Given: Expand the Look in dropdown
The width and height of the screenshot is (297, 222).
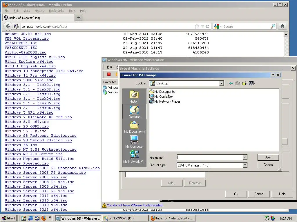Looking at the screenshot, I should click(x=221, y=83).
